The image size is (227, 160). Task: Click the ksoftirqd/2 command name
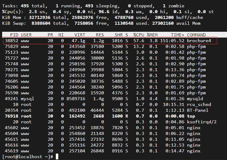[x=202, y=122]
